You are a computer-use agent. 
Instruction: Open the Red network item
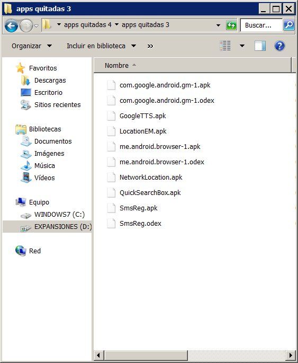(x=35, y=251)
